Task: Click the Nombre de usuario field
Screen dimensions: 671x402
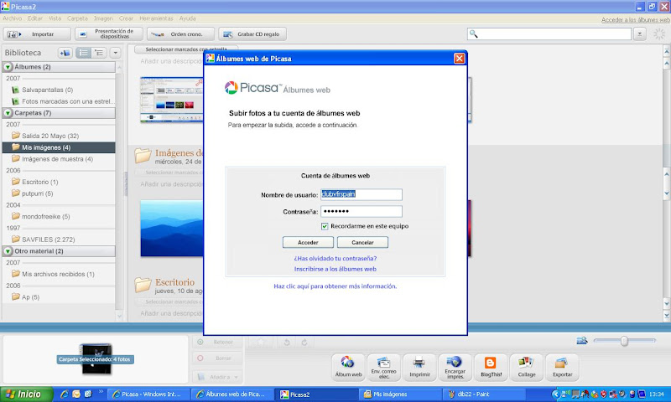Action: tap(362, 194)
